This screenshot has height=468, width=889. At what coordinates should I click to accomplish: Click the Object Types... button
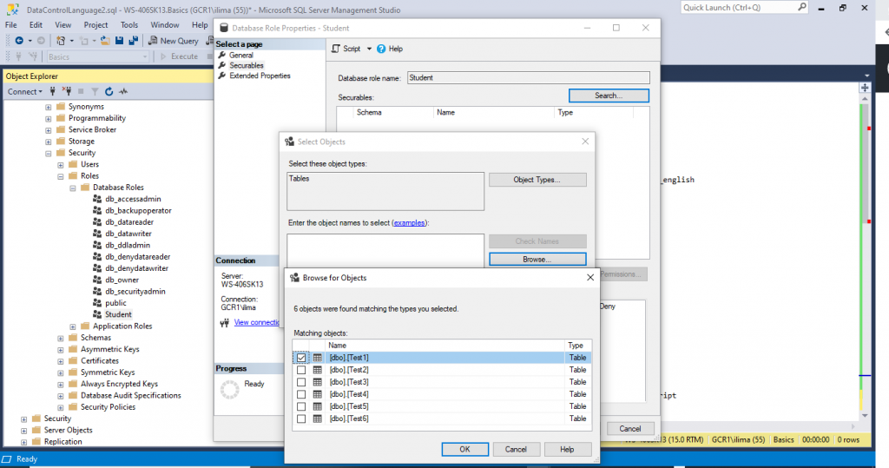click(537, 180)
